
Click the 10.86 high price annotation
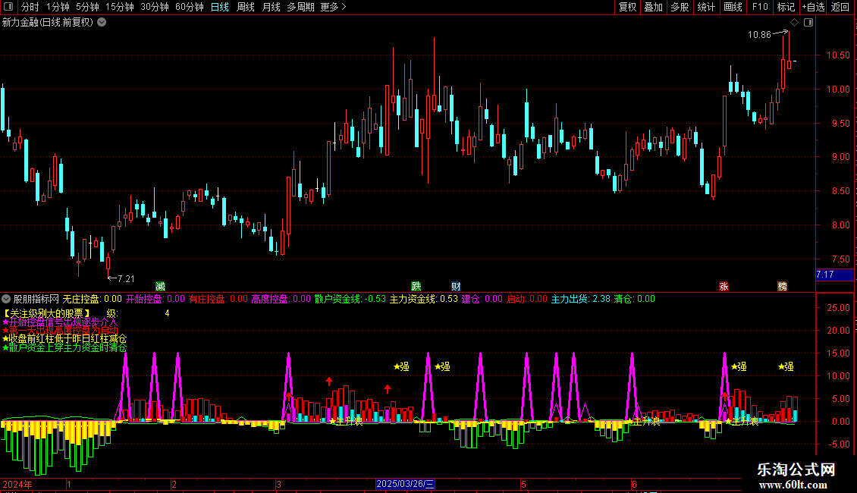point(759,34)
